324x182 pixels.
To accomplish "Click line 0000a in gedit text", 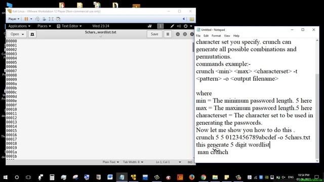I will tap(12, 84).
